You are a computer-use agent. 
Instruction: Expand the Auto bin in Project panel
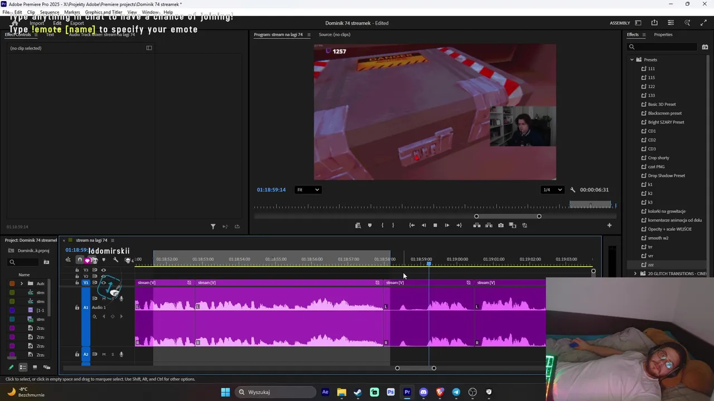point(22,283)
